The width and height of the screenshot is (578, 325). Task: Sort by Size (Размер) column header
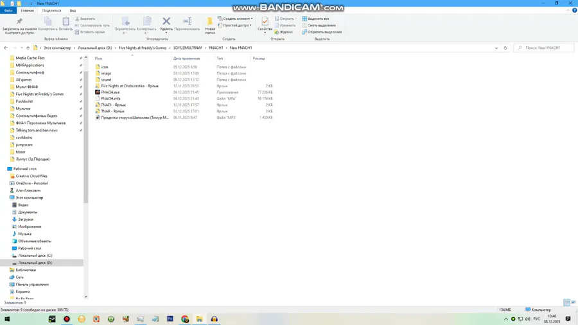point(259,58)
